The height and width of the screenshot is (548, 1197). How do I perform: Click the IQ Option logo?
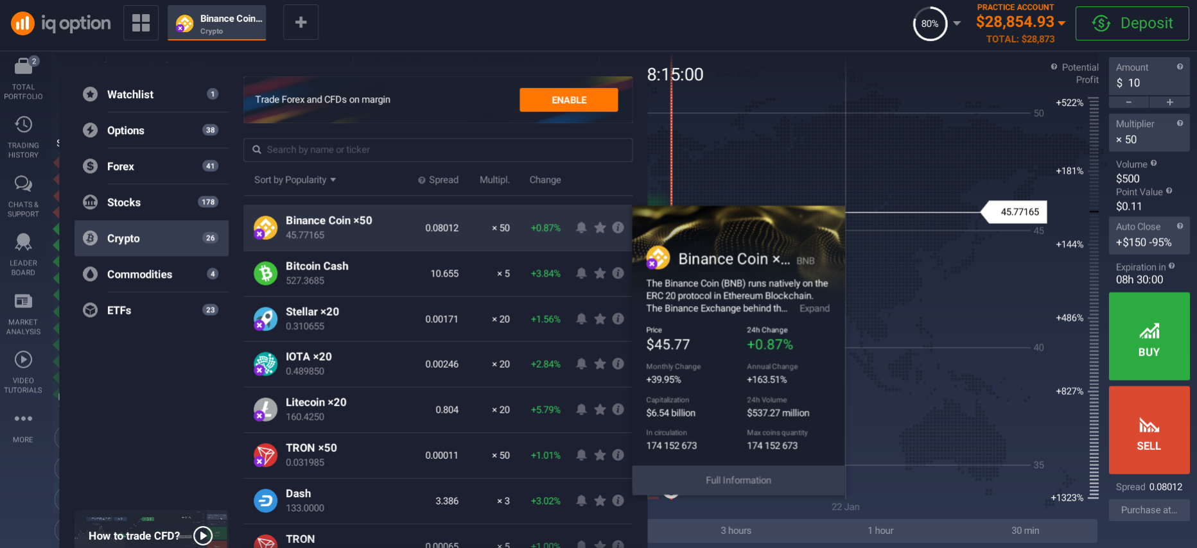click(x=61, y=24)
